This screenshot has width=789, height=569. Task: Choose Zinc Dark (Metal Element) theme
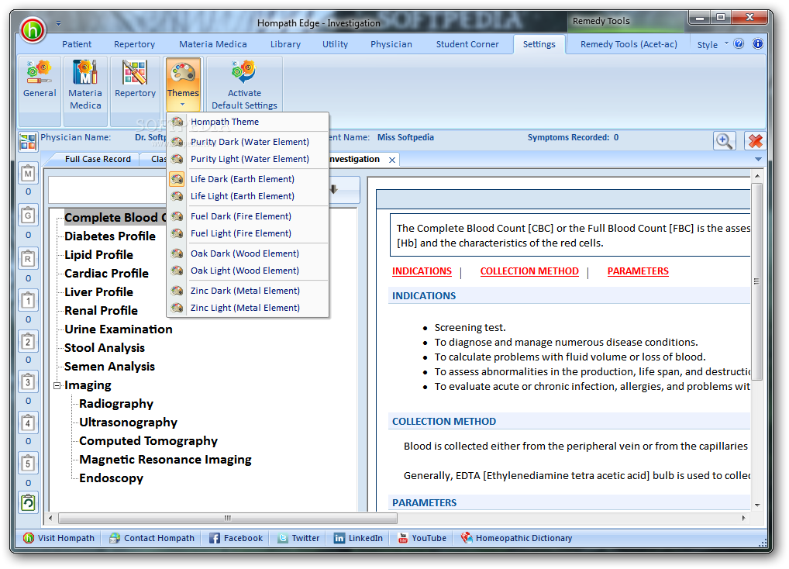pos(247,291)
